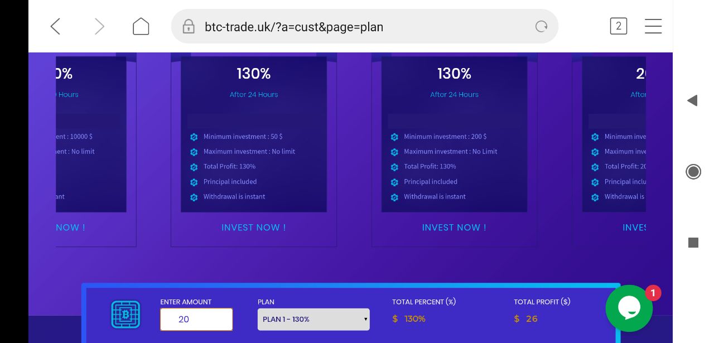Click the Enter Amount field showing 20
The width and height of the screenshot is (714, 343).
[196, 320]
